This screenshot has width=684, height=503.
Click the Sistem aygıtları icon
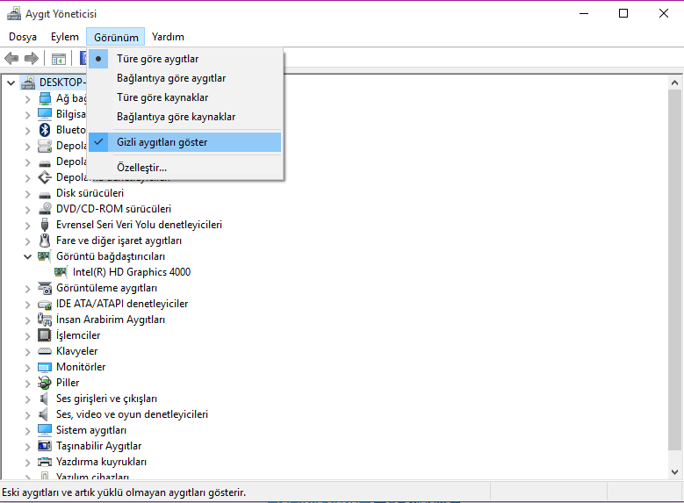point(45,430)
